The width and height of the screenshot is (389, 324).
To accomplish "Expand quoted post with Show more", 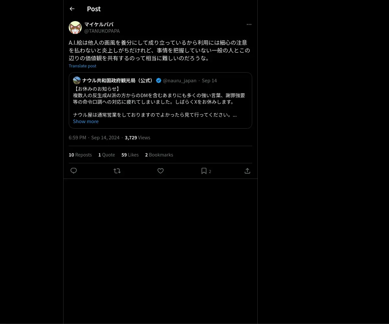I will coord(86,121).
